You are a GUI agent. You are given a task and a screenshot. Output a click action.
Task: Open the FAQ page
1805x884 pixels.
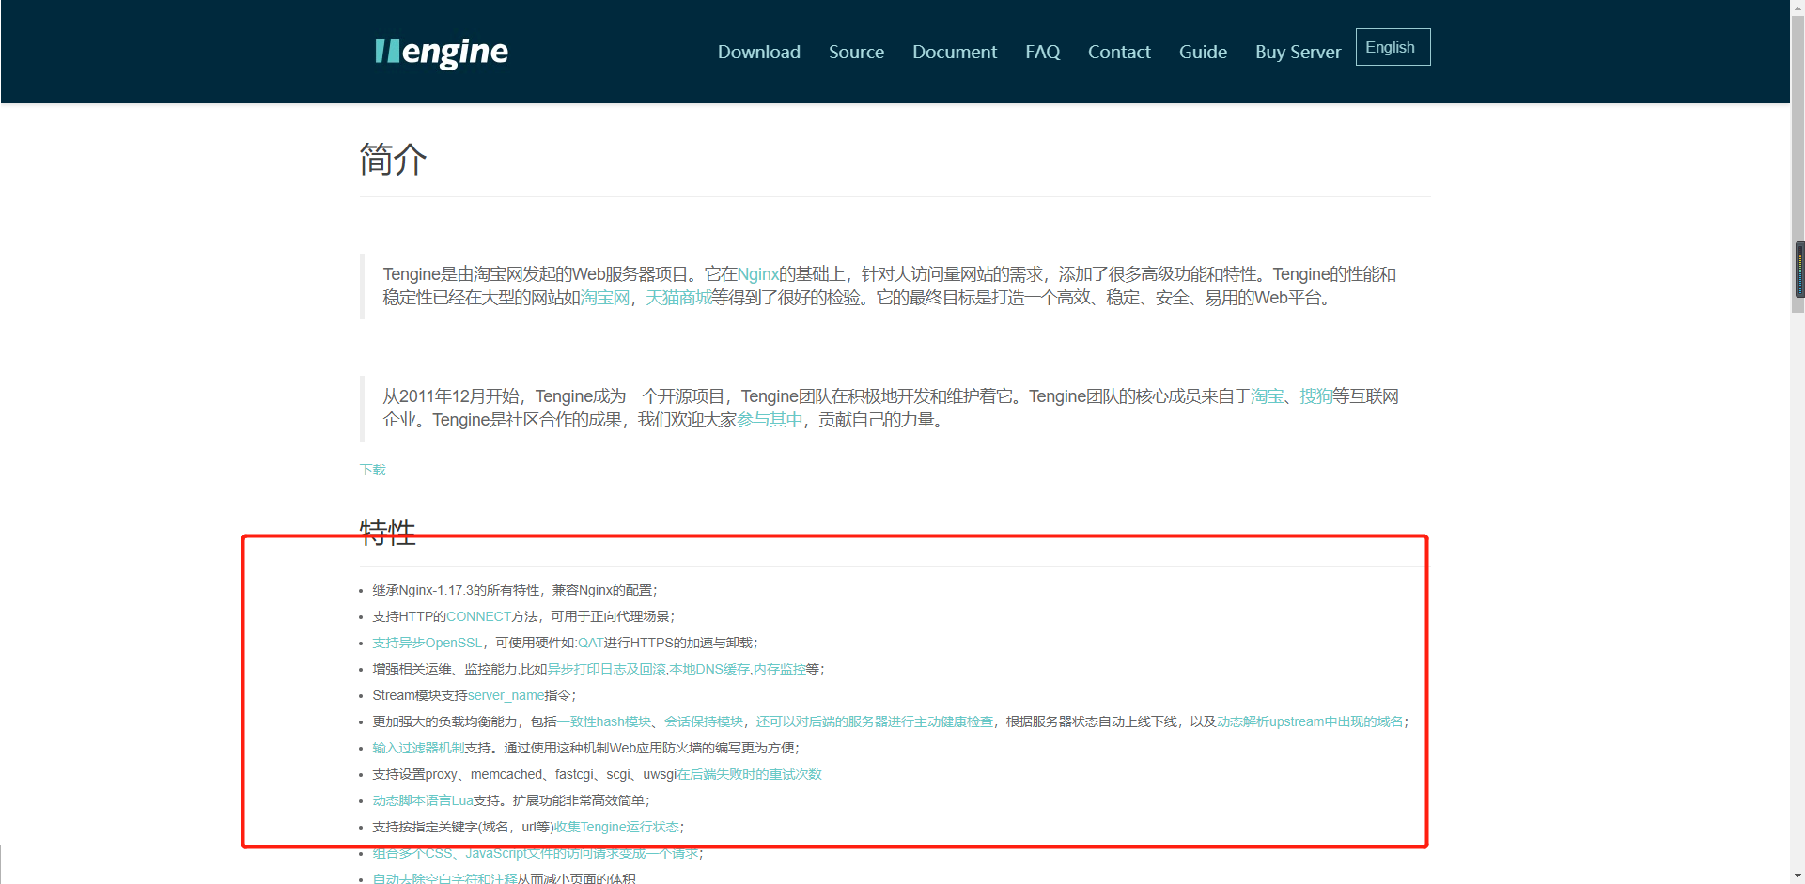pyautogui.click(x=1043, y=52)
